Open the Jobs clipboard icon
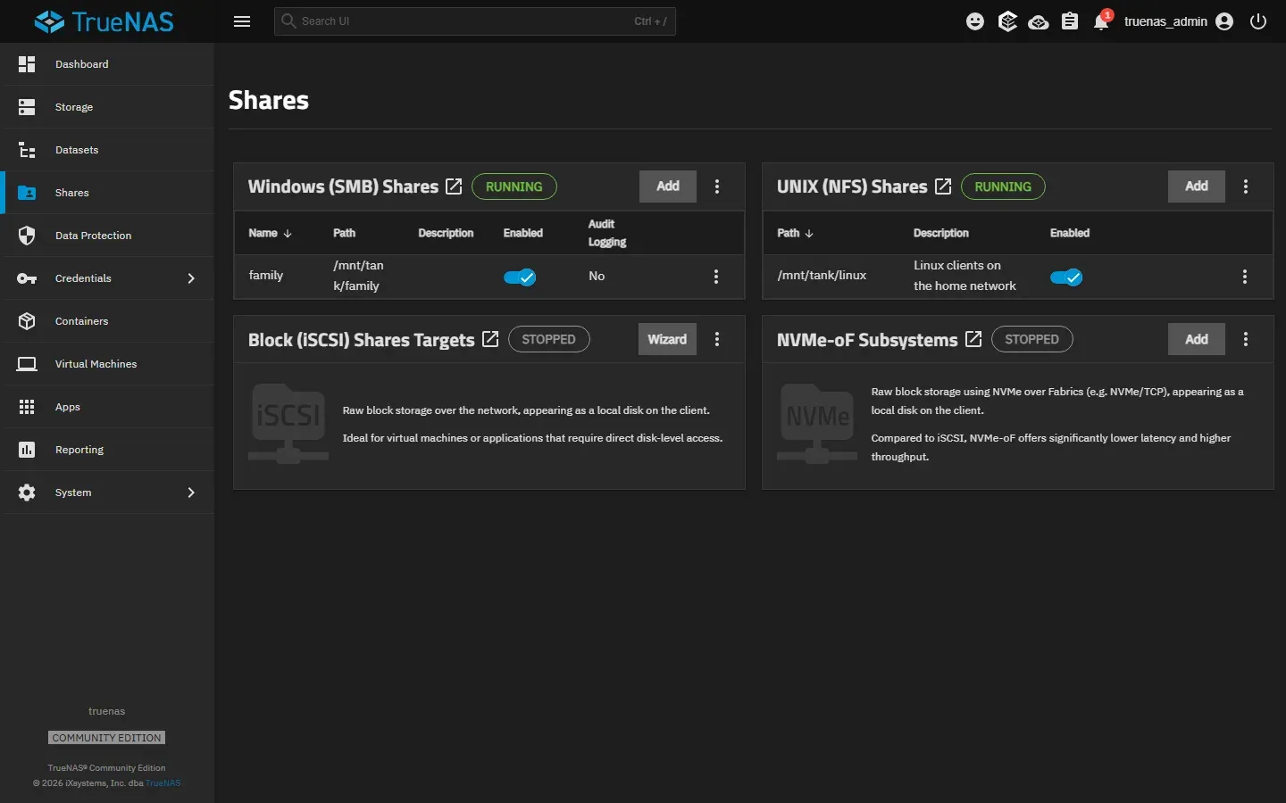1286x803 pixels. (1070, 21)
